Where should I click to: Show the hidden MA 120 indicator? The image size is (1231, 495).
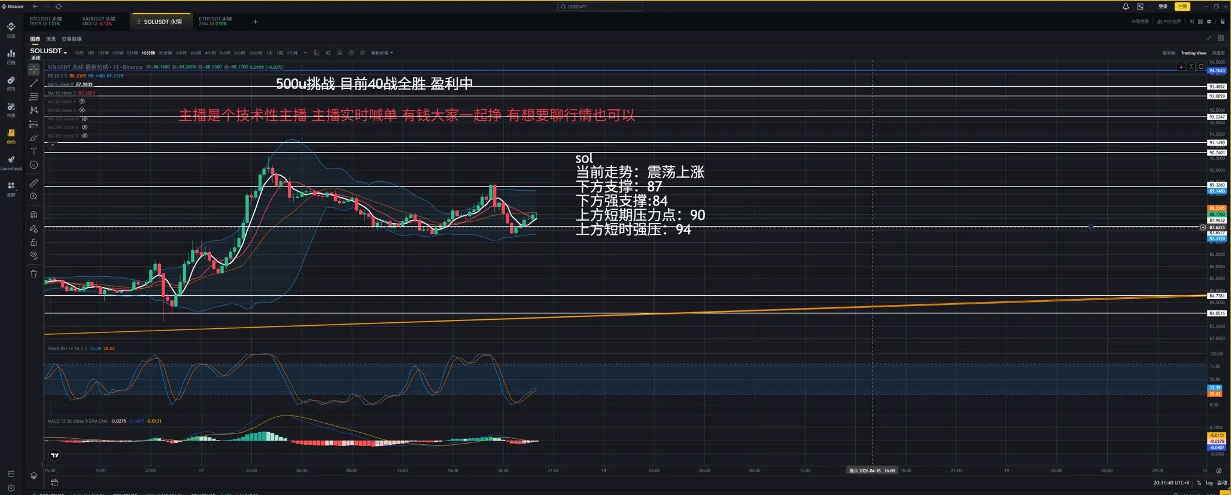pyautogui.click(x=84, y=119)
